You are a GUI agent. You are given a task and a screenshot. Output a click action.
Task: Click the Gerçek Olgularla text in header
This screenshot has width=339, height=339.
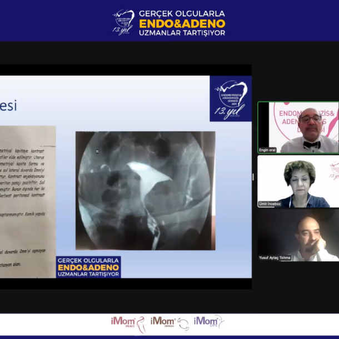point(182,13)
